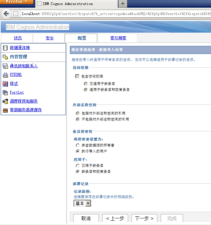Click the data source connections cylinder icon
Screen dimensions: 211x225
pos(5,48)
